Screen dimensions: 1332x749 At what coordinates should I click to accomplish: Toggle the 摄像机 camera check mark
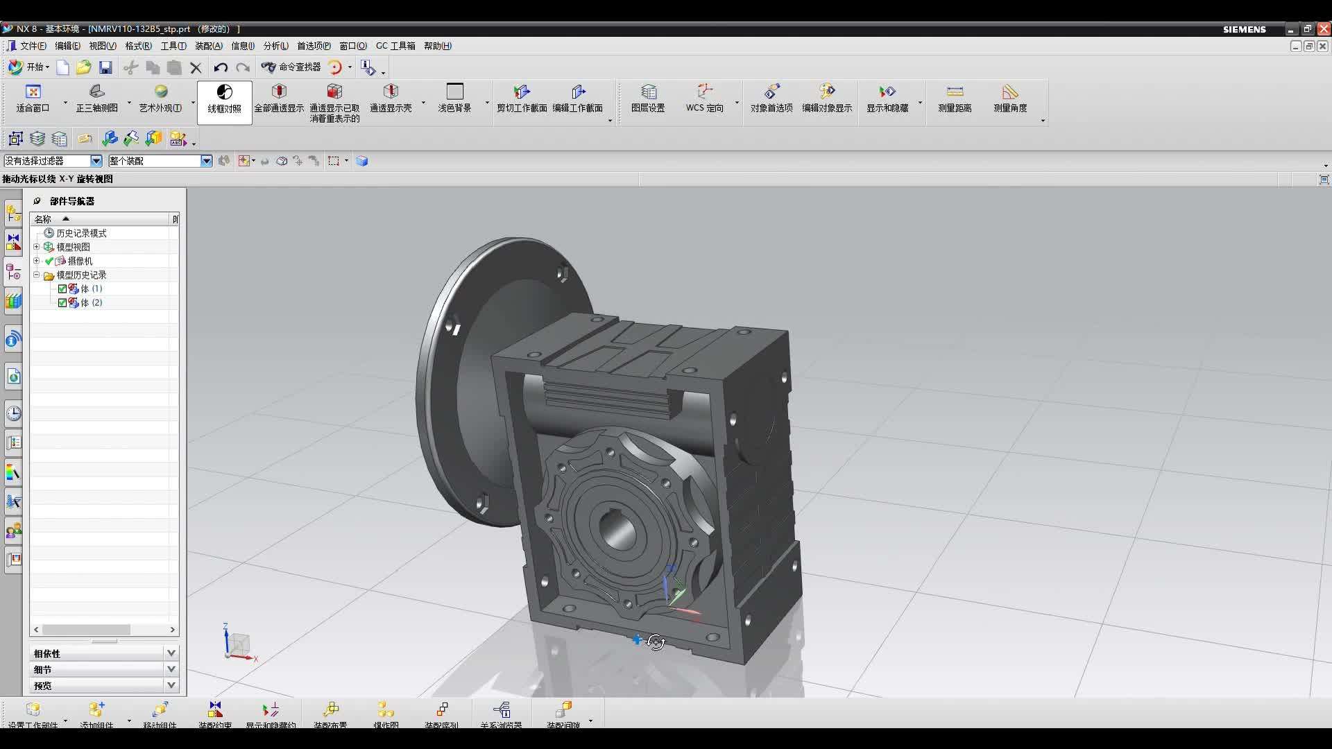(x=49, y=260)
